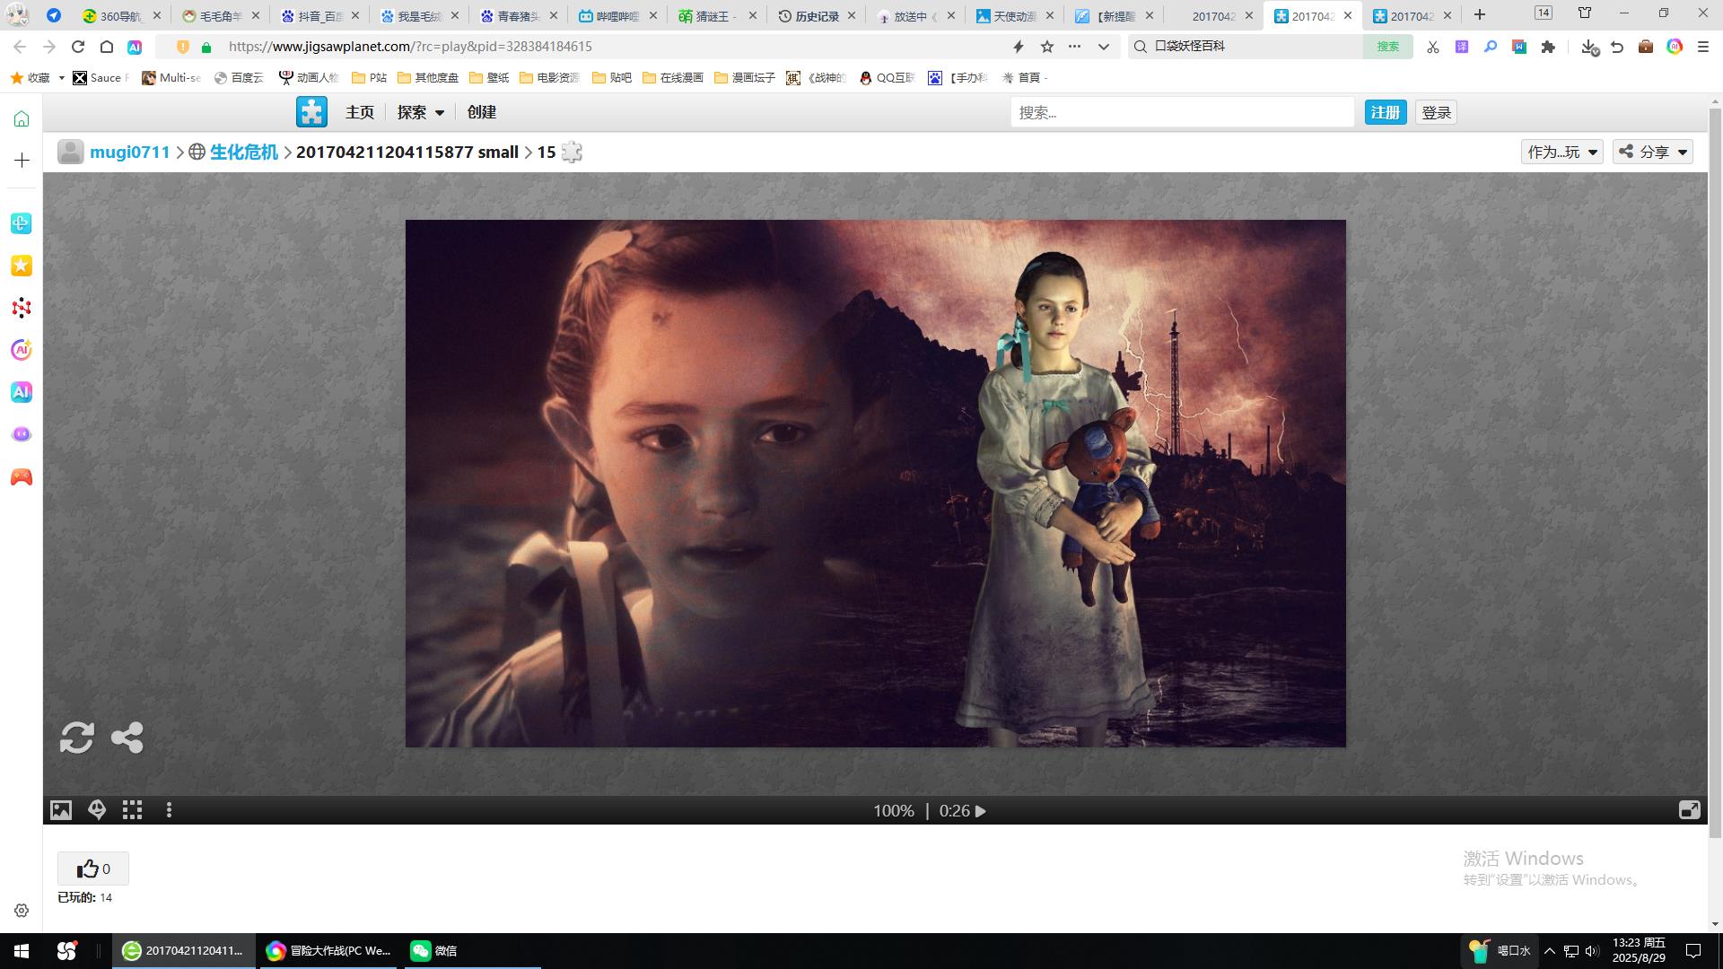
Task: Open the three-dot more options menu
Action: 169,810
